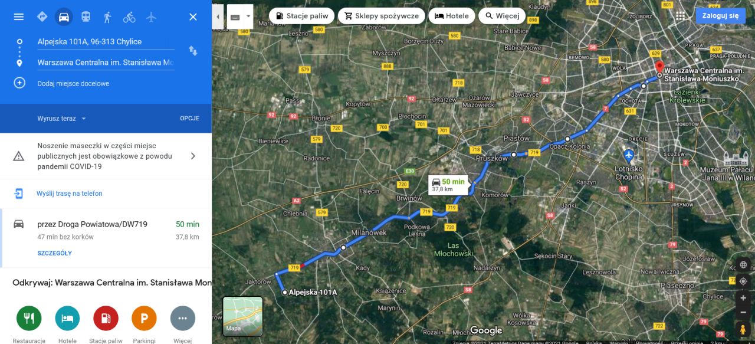Select the public transit mode icon
This screenshot has width=755, height=344.
coord(86,17)
